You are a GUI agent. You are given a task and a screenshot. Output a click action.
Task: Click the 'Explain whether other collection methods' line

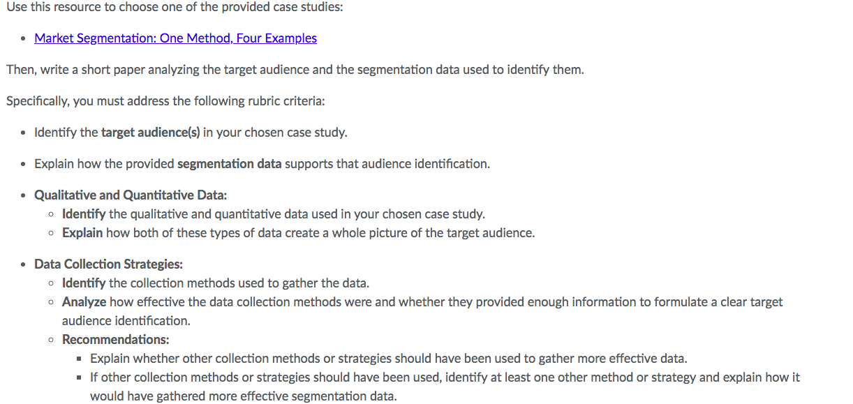tap(389, 359)
